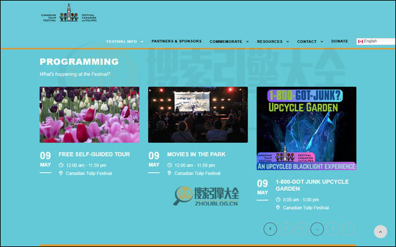Open the English language selector
Viewport: 396px width, 247px height.
pos(376,41)
